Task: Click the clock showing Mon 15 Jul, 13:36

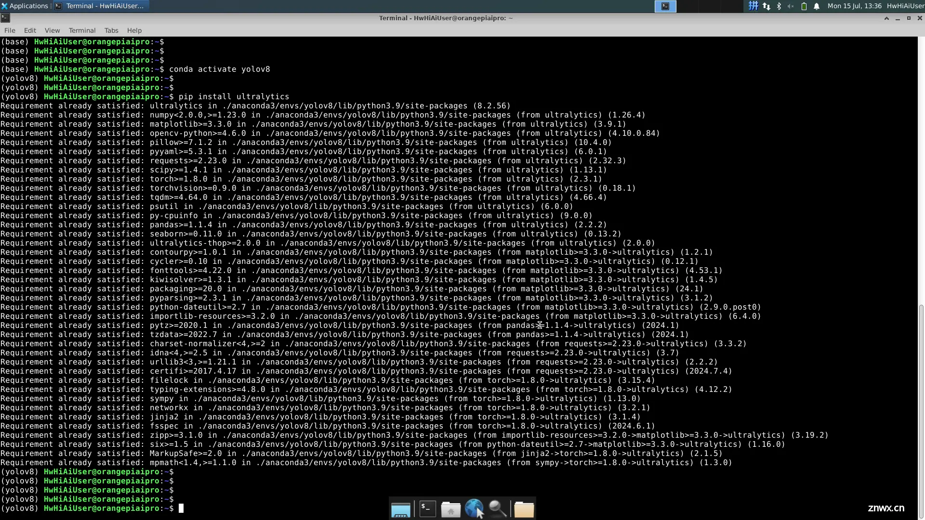Action: click(x=854, y=6)
